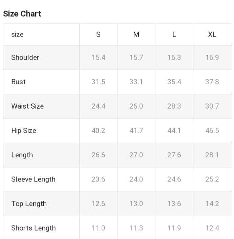Click the Hip Size row label

pyautogui.click(x=24, y=131)
